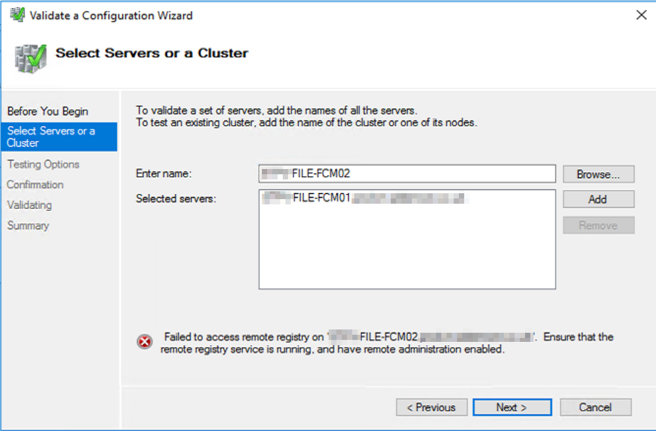Click the Remove button
Screen dimensions: 656x431
click(x=598, y=225)
